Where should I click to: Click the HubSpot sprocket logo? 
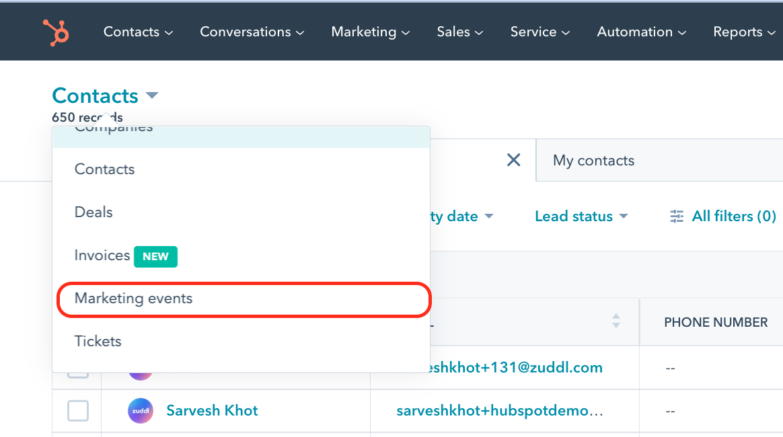(x=55, y=32)
